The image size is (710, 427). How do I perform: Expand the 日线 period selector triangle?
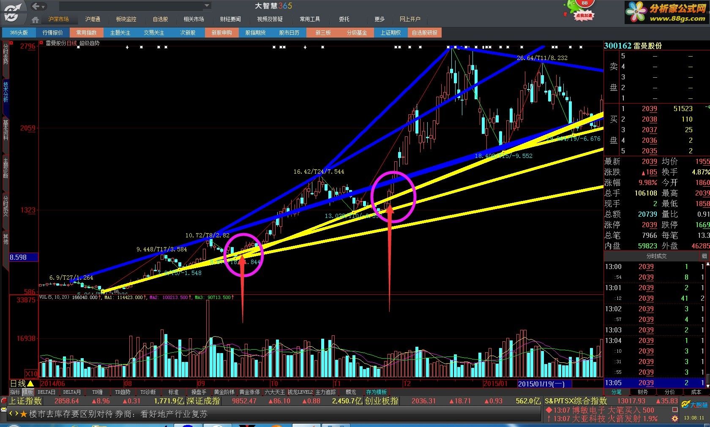30,383
